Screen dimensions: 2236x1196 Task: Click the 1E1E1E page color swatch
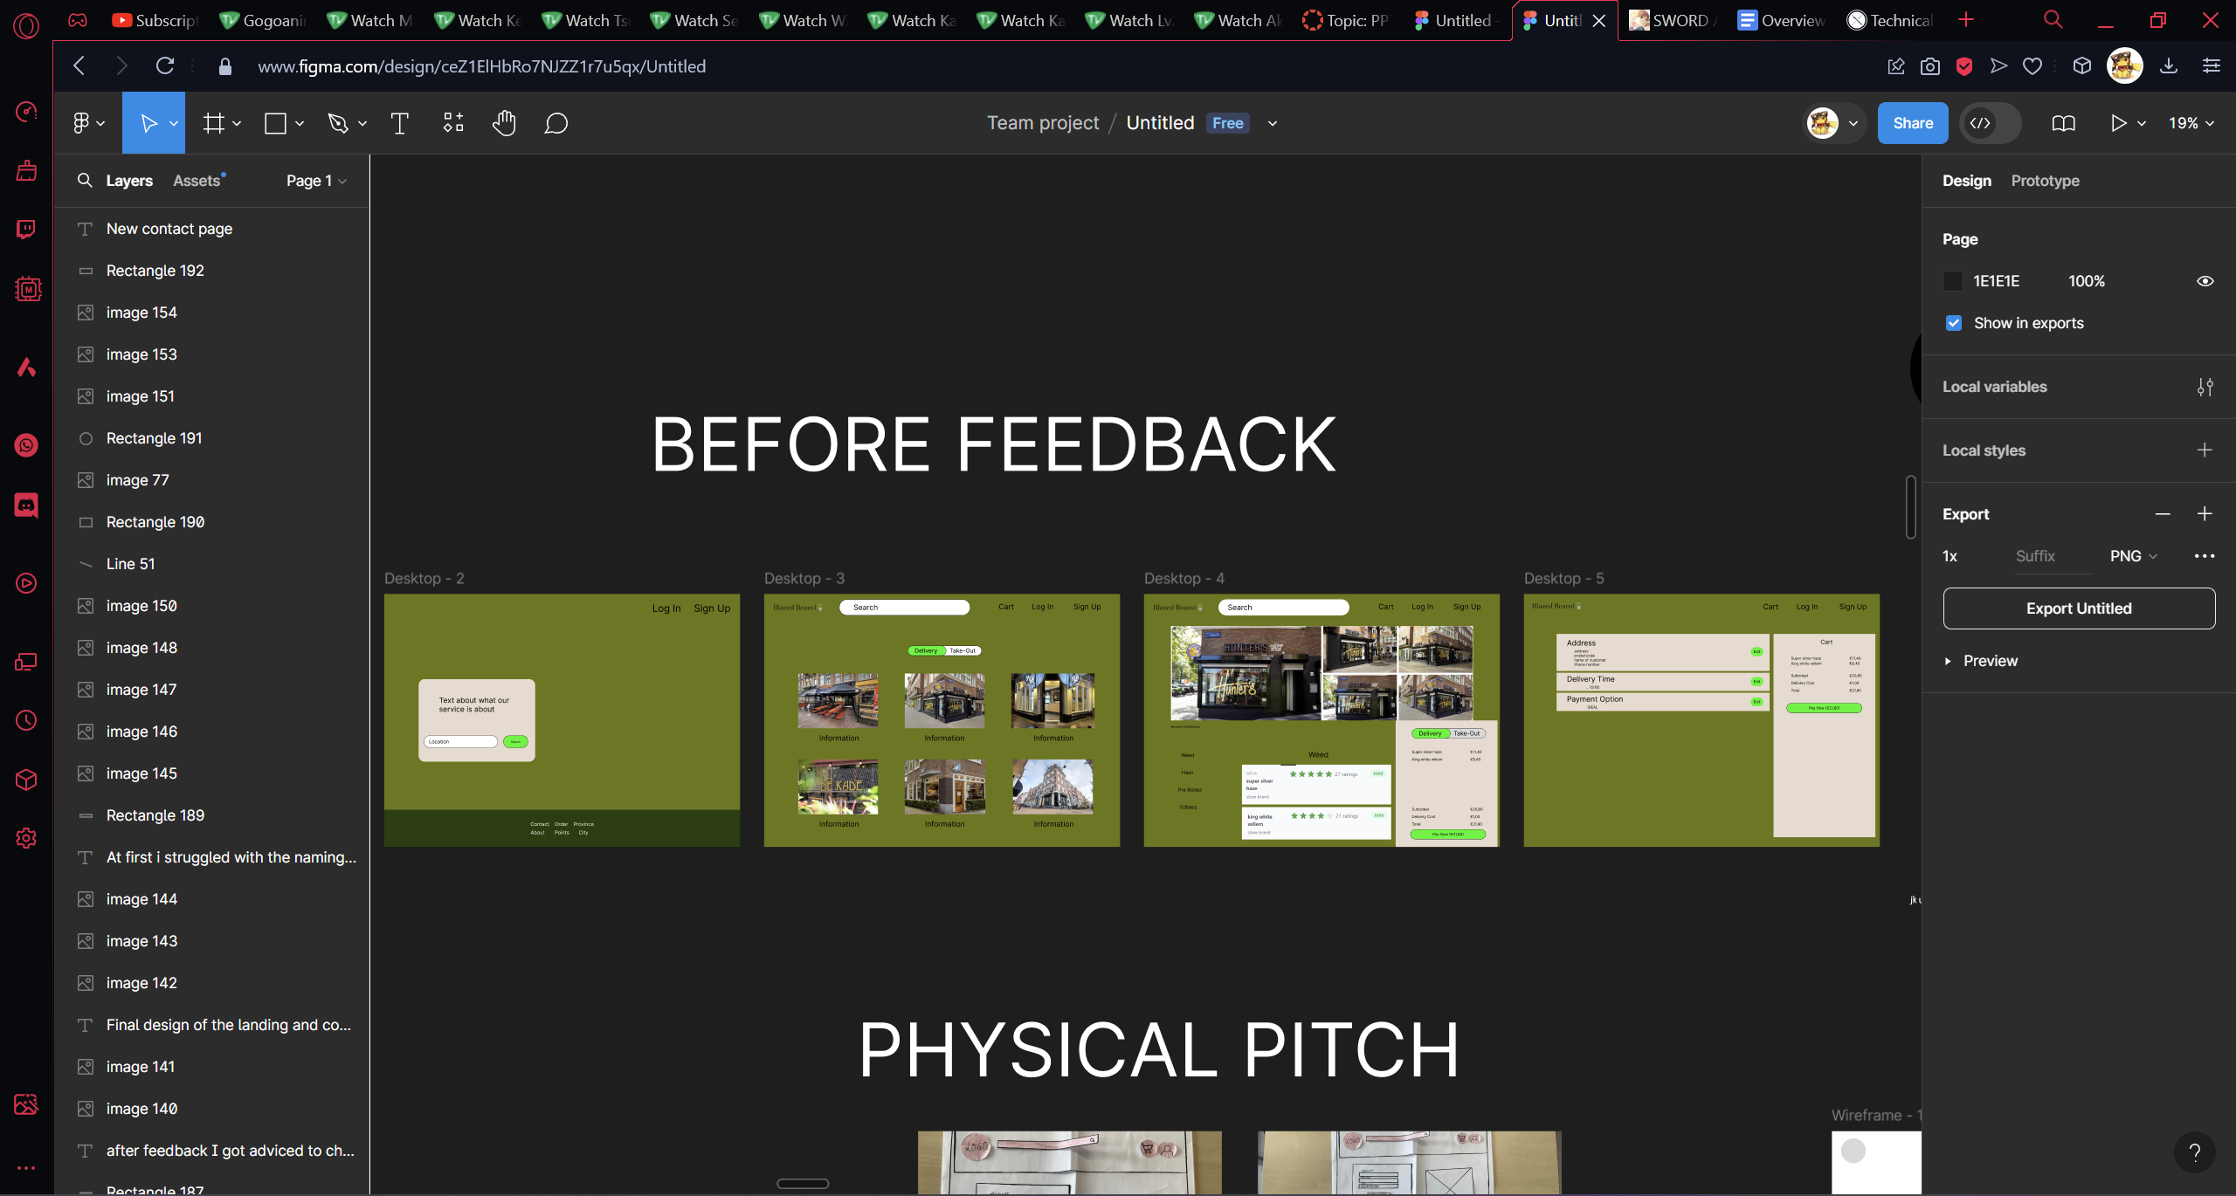tap(1953, 281)
